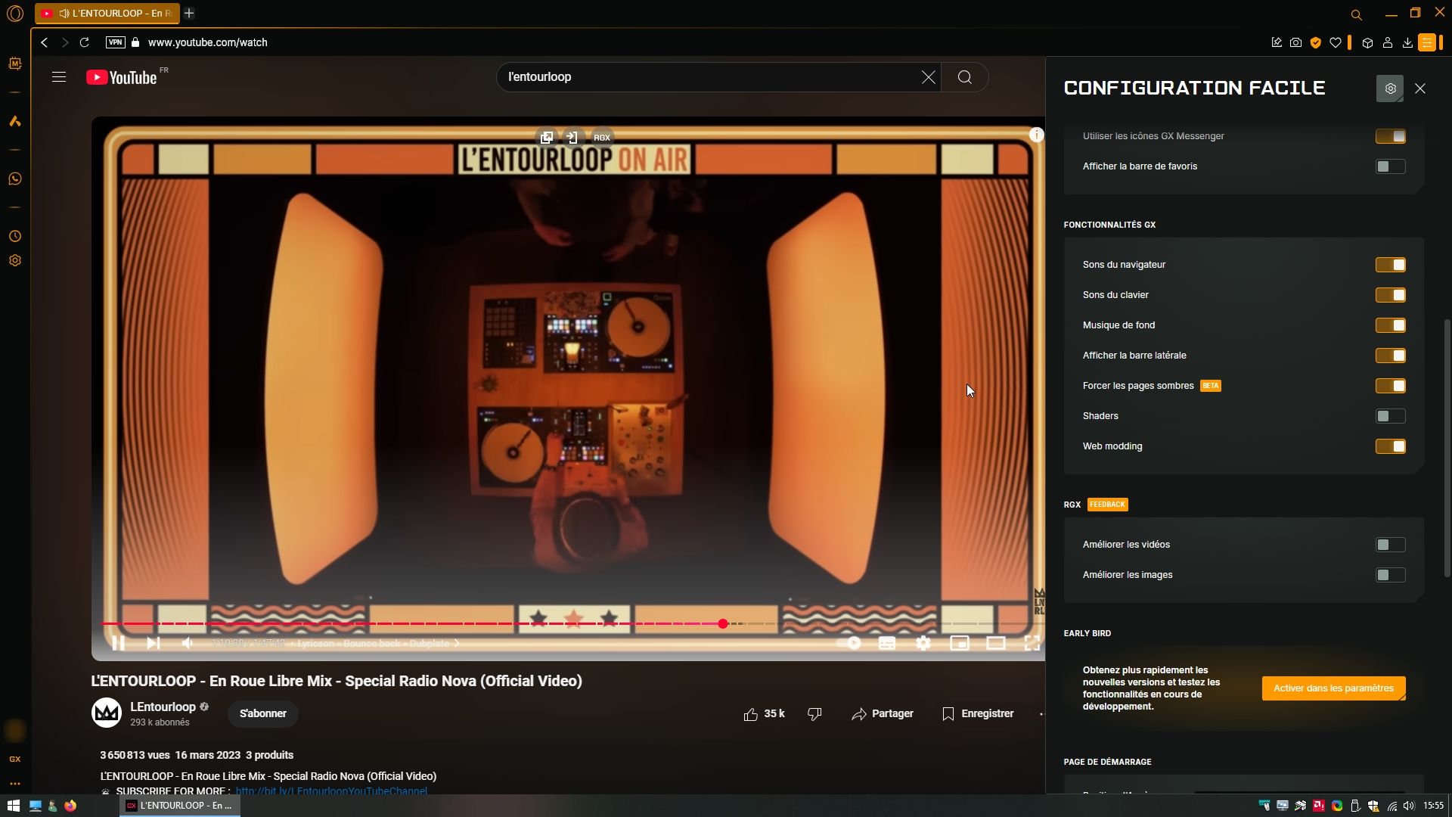
Task: Open the pinboards icon in address bar
Action: tap(1277, 42)
